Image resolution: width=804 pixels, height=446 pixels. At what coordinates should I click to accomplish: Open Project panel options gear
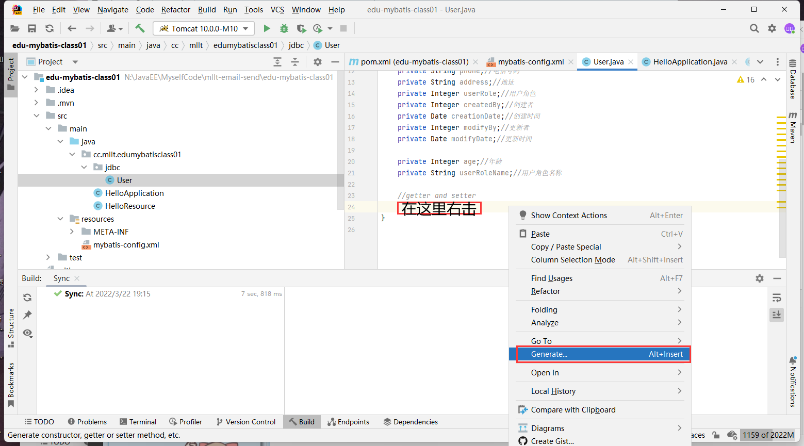coord(318,62)
